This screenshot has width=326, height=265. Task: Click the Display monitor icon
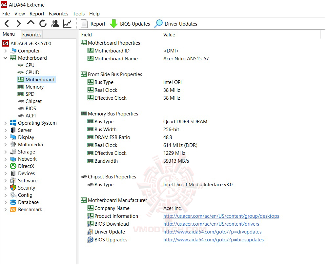click(13, 137)
